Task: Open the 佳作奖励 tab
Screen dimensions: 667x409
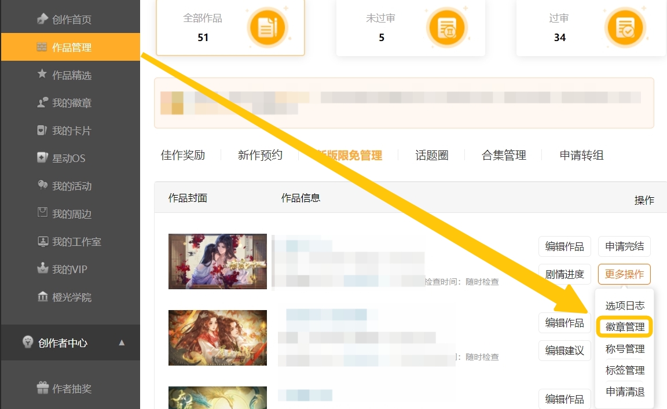Action: (x=183, y=155)
